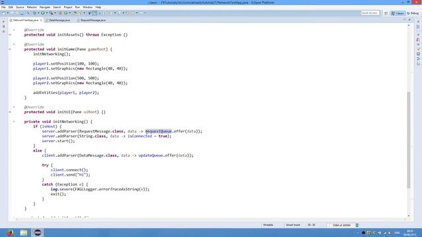Click the vertical scrollbar thumb of editor
Screen dimensions: 422x237
pyautogui.click(x=409, y=140)
